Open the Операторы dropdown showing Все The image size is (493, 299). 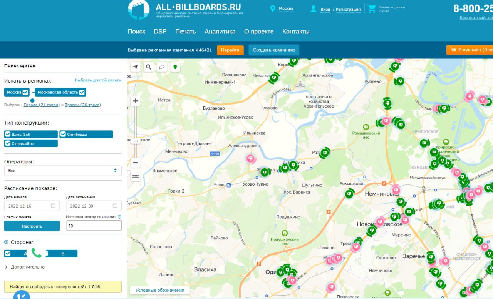(63, 171)
